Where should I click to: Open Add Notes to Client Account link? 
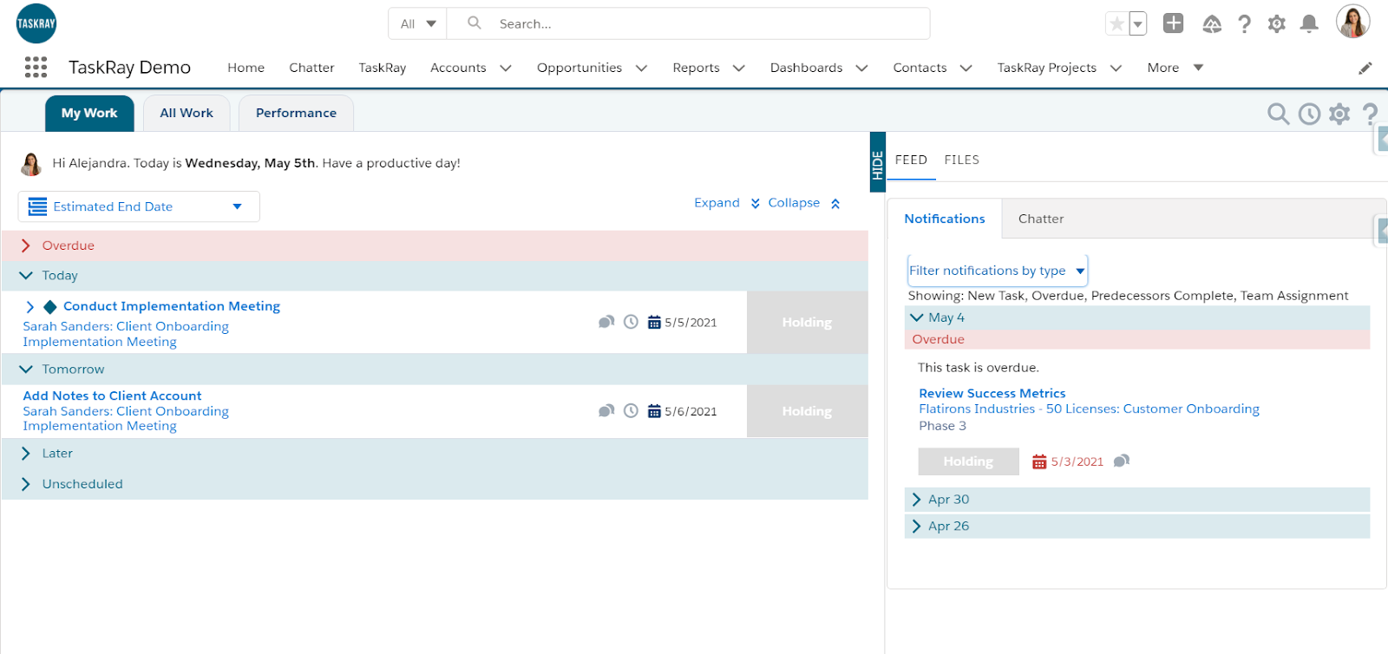click(x=112, y=396)
